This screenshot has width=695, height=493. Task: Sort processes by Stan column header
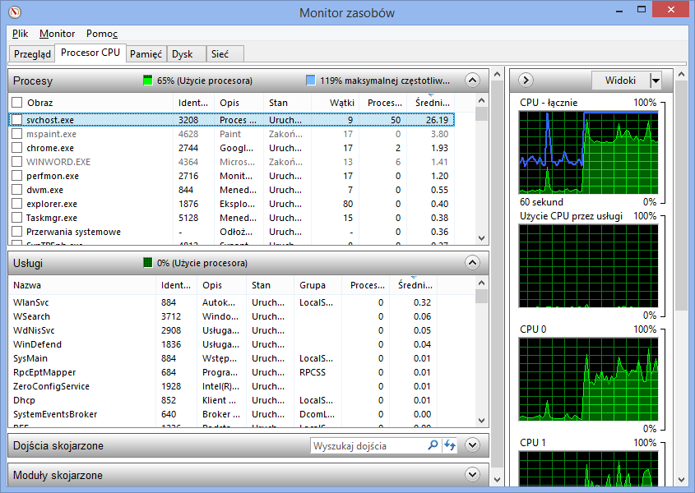point(287,103)
